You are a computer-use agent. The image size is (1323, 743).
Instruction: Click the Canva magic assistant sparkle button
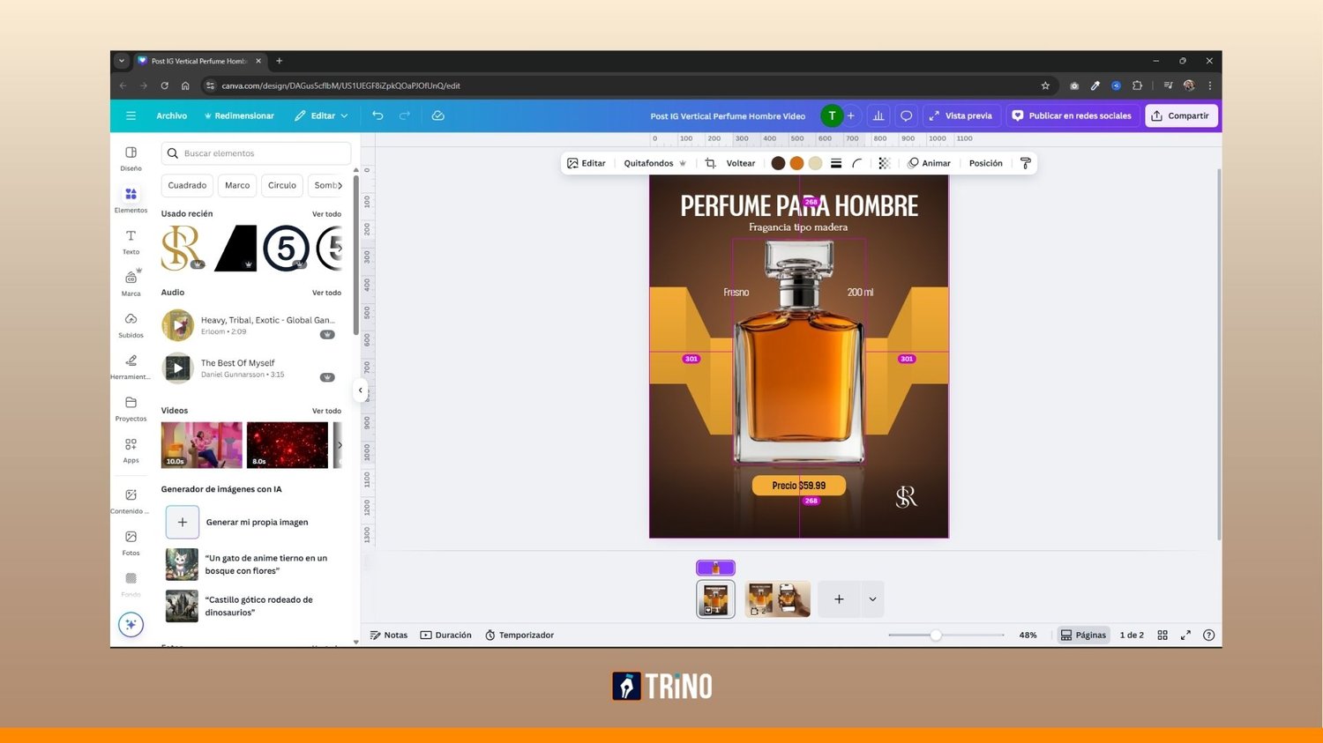coord(131,624)
